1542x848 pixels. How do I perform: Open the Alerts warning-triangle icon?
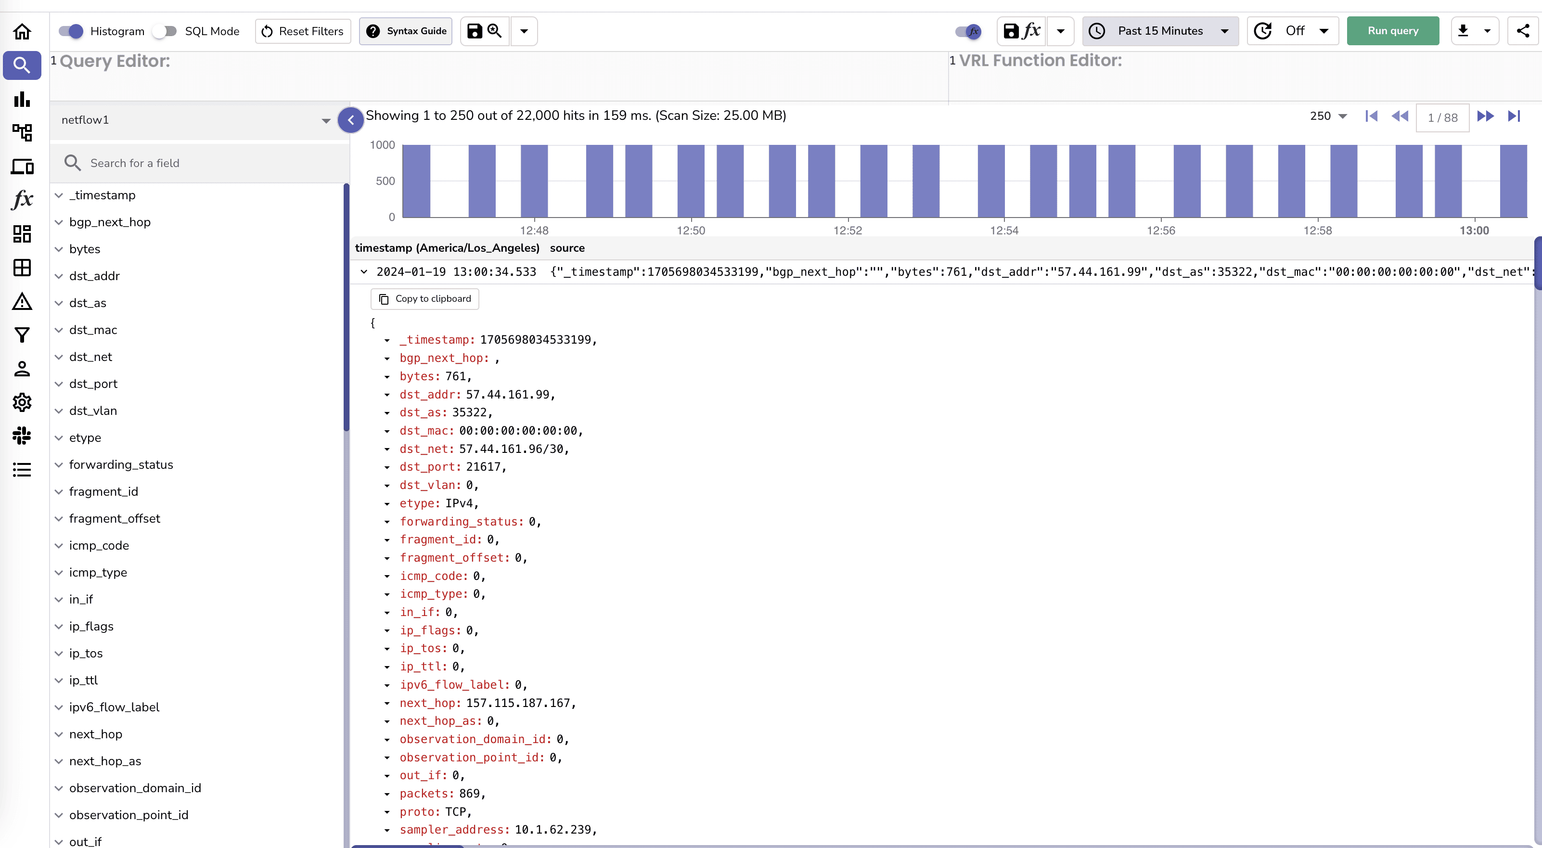(22, 302)
